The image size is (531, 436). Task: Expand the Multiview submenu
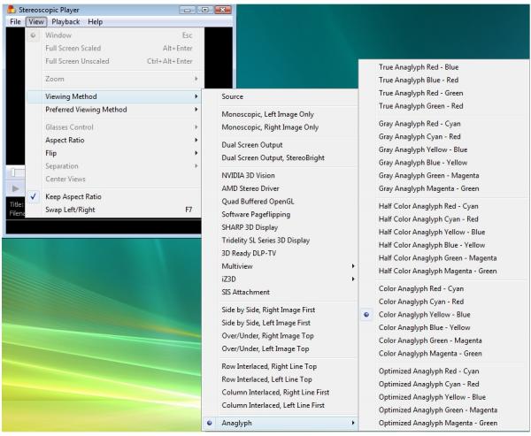click(280, 266)
